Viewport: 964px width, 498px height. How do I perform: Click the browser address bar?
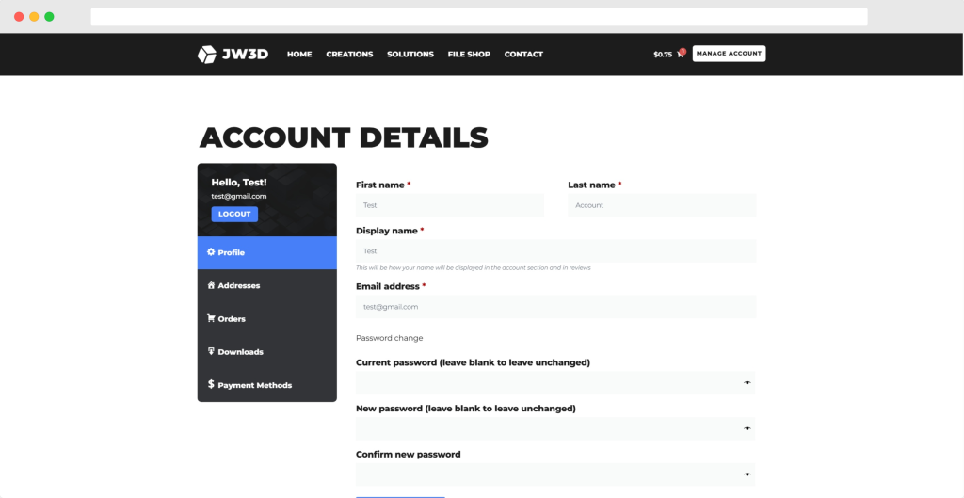coord(479,17)
